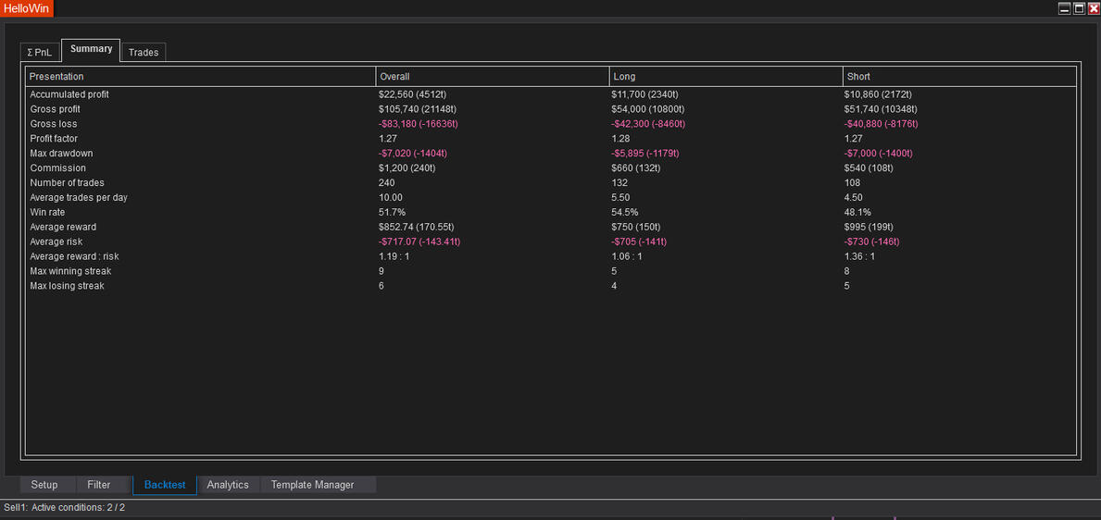Click the Short Gross loss value
The width and height of the screenshot is (1101, 520).
[x=883, y=124]
